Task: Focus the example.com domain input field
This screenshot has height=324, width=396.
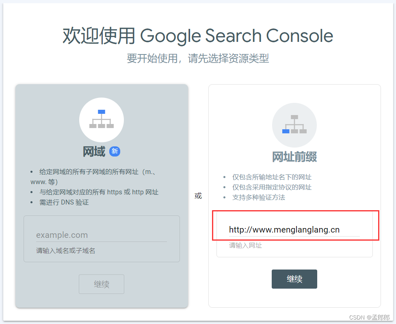Action: (x=102, y=235)
